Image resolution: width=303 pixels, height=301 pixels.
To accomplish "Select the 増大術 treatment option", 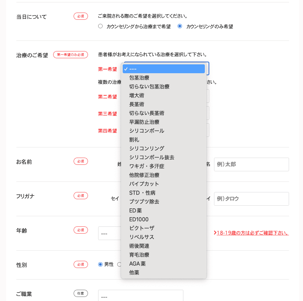I will tap(136, 95).
